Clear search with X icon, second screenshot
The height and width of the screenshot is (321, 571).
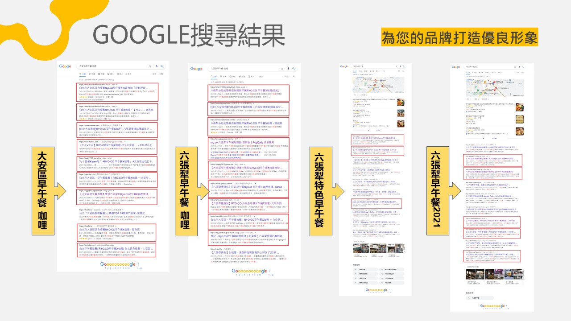pos(282,69)
